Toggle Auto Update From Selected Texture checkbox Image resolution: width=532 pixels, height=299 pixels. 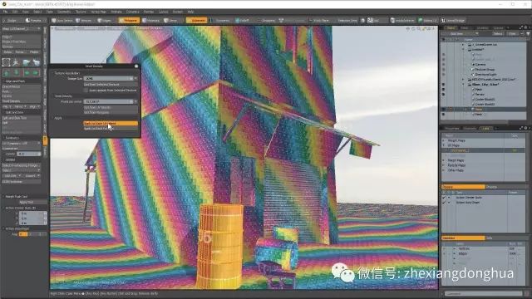point(86,91)
